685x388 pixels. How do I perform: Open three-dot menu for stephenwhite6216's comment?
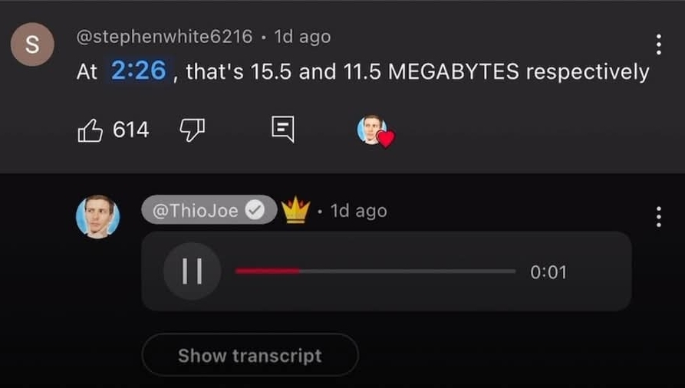[658, 44]
